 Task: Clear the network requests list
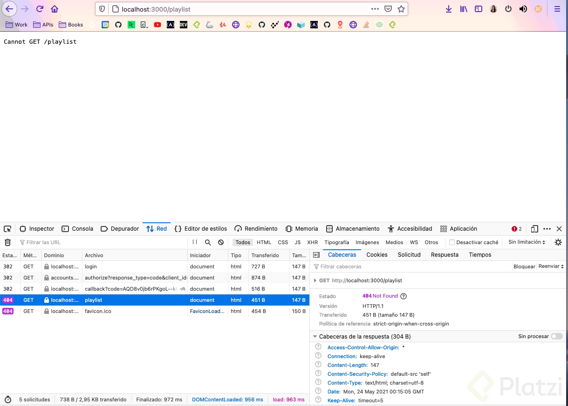coord(7,242)
